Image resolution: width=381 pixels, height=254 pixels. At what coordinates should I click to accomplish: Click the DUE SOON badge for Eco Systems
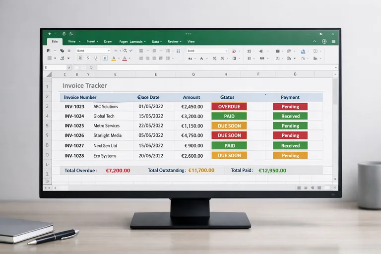(229, 156)
